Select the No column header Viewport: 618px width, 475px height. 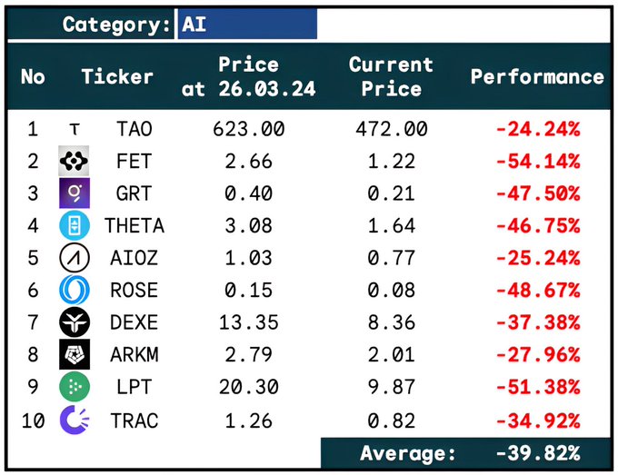click(33, 76)
